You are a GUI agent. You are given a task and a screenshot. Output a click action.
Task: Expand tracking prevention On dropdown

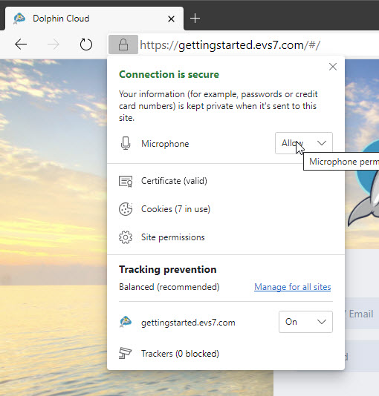click(x=305, y=322)
